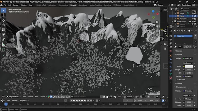Open the Beckmann distribution dropdown
This screenshot has height=111, width=198.
click(x=188, y=63)
